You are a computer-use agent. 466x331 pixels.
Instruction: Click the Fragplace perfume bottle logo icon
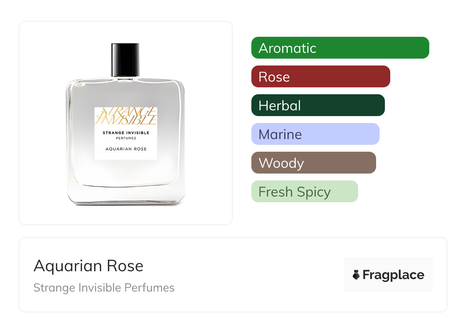point(356,275)
